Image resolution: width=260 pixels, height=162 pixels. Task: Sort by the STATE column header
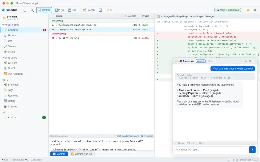click(x=145, y=16)
